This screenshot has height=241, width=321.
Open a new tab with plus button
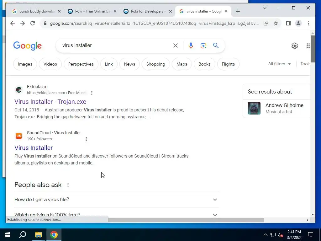(x=238, y=12)
